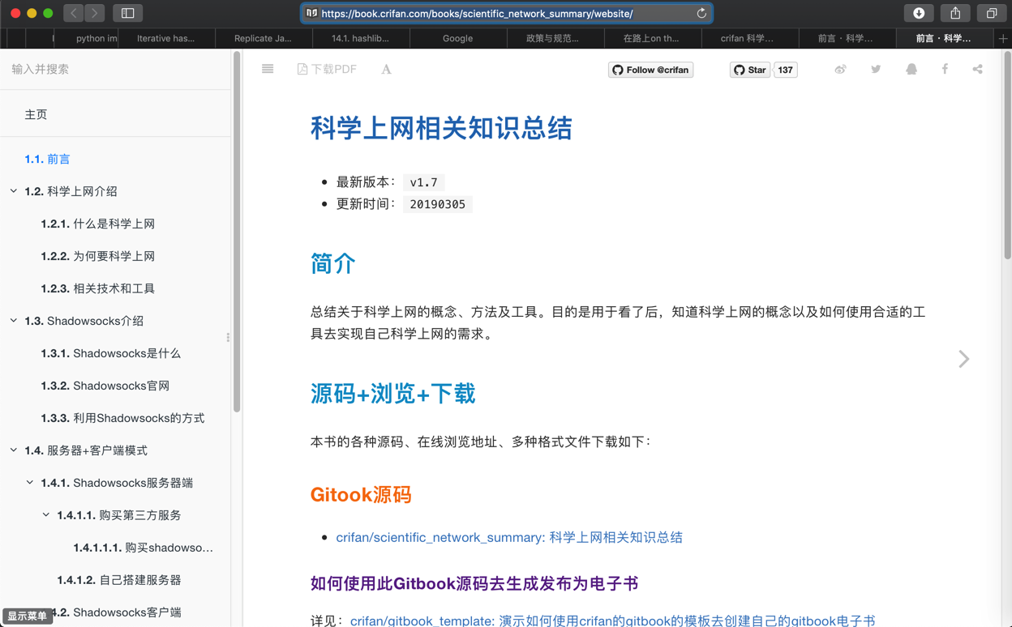Image resolution: width=1012 pixels, height=627 pixels.
Task: Click 下载PDF button
Action: coord(327,70)
